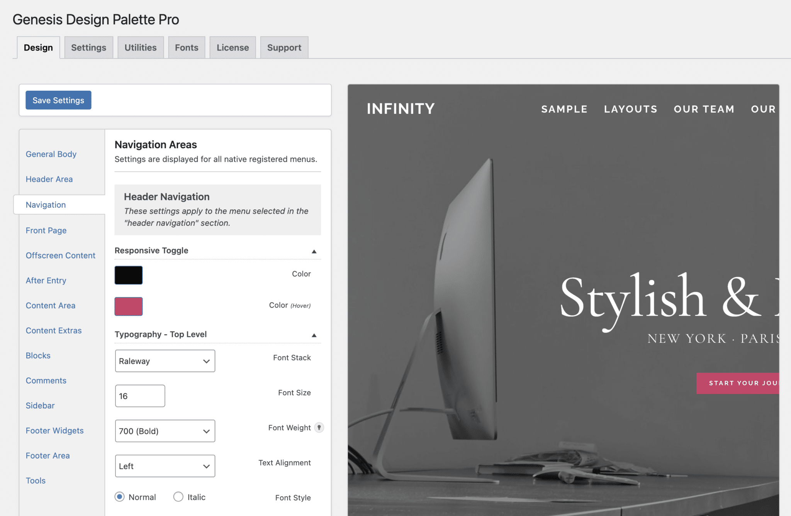791x516 pixels.
Task: Open the Support tab
Action: click(284, 47)
